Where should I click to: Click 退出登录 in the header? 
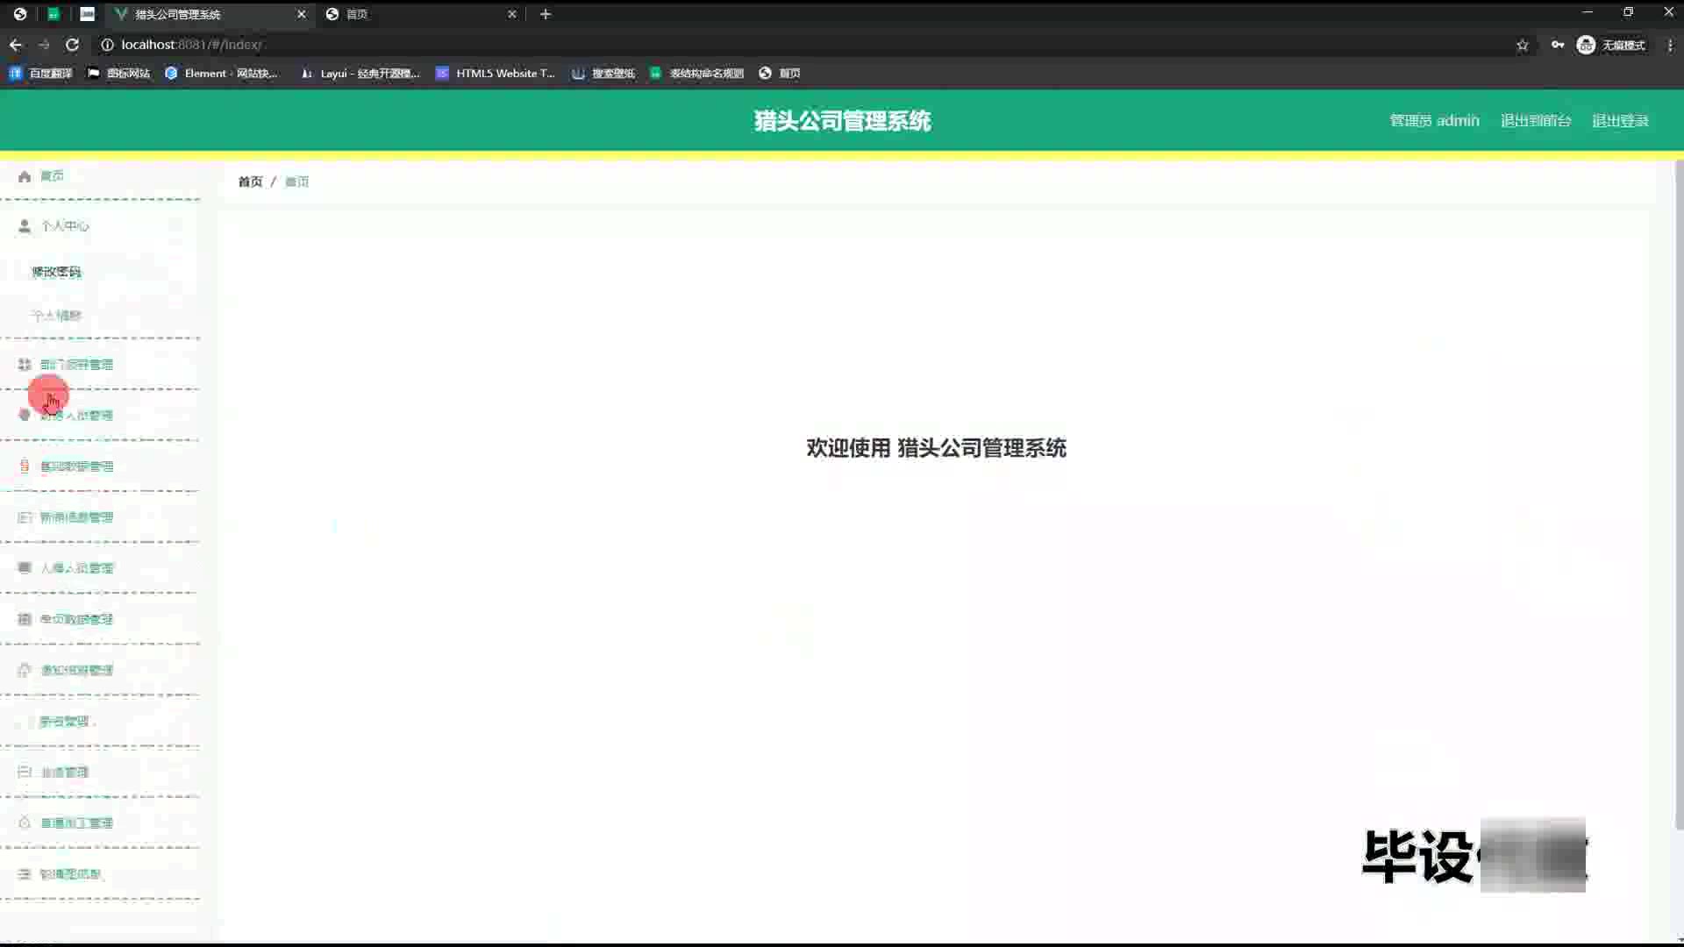1620,121
